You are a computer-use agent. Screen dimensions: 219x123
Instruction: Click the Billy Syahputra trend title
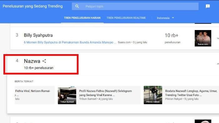coord(38,35)
